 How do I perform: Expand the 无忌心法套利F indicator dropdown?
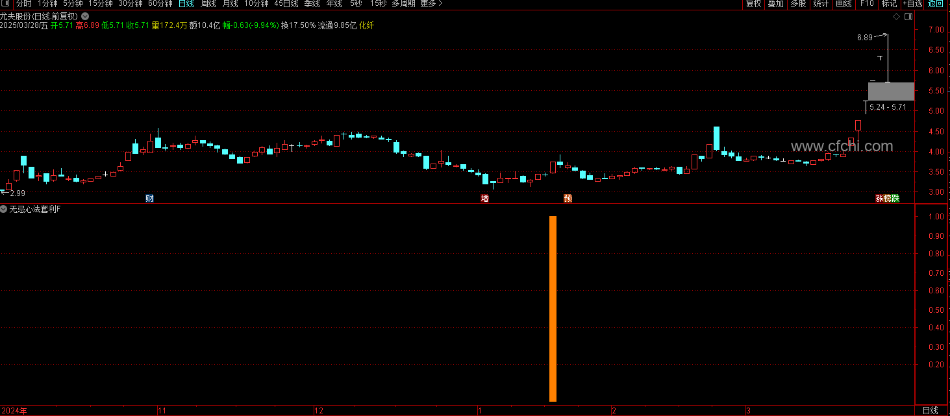point(4,209)
